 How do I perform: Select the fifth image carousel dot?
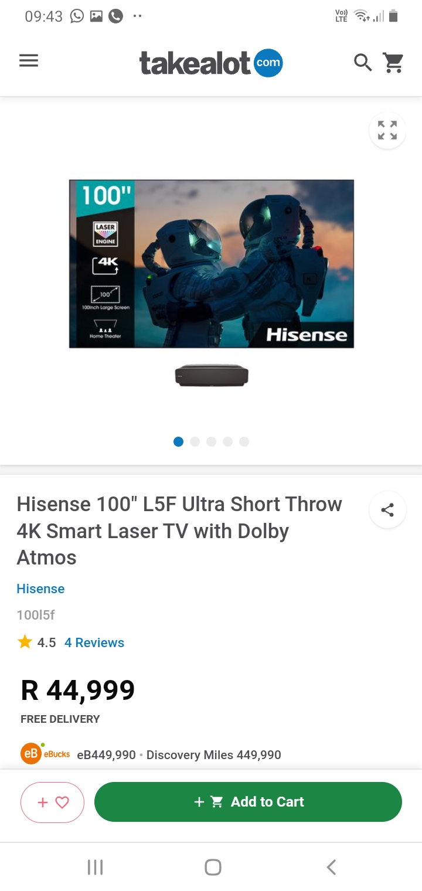244,441
